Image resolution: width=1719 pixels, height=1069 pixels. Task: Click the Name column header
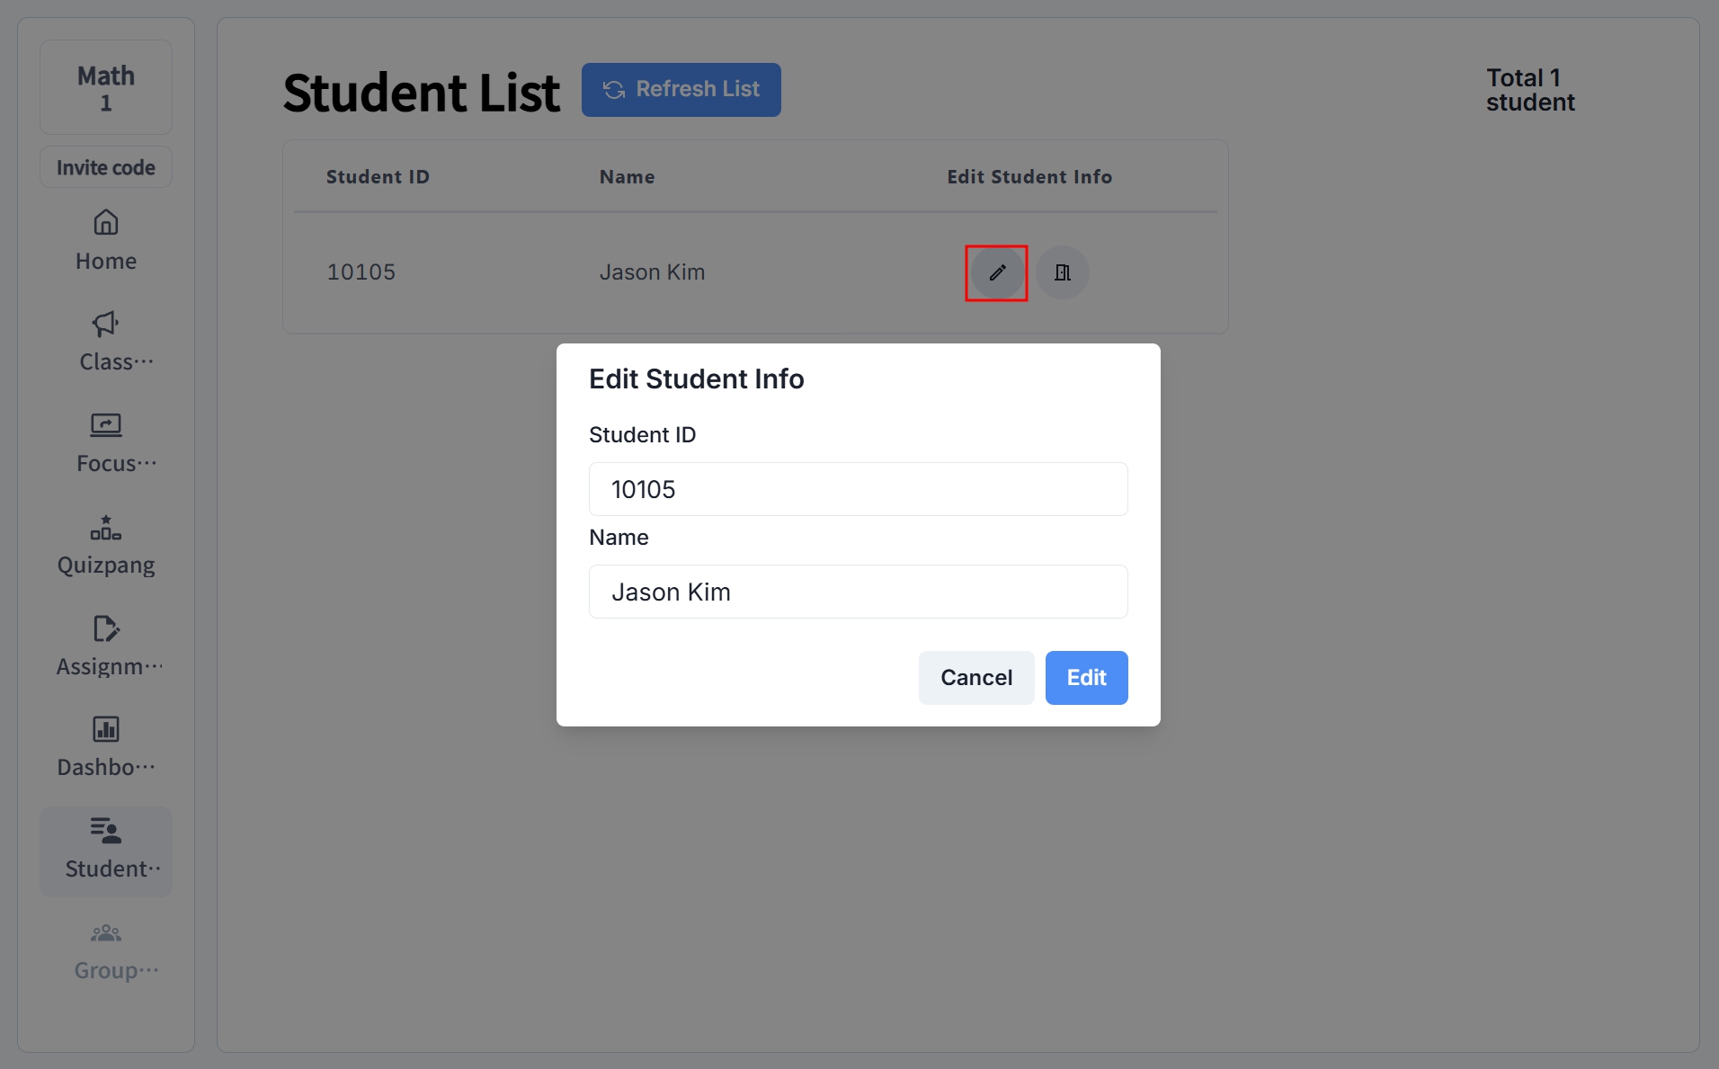pos(627,177)
